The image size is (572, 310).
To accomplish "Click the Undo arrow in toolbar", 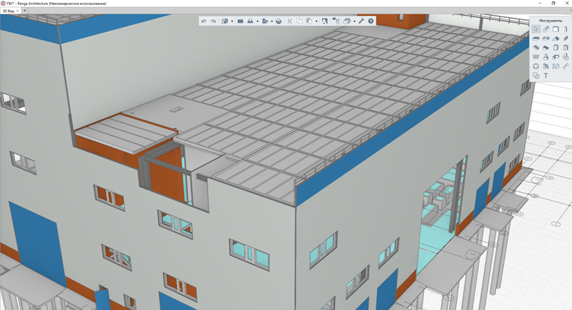I will [203, 21].
